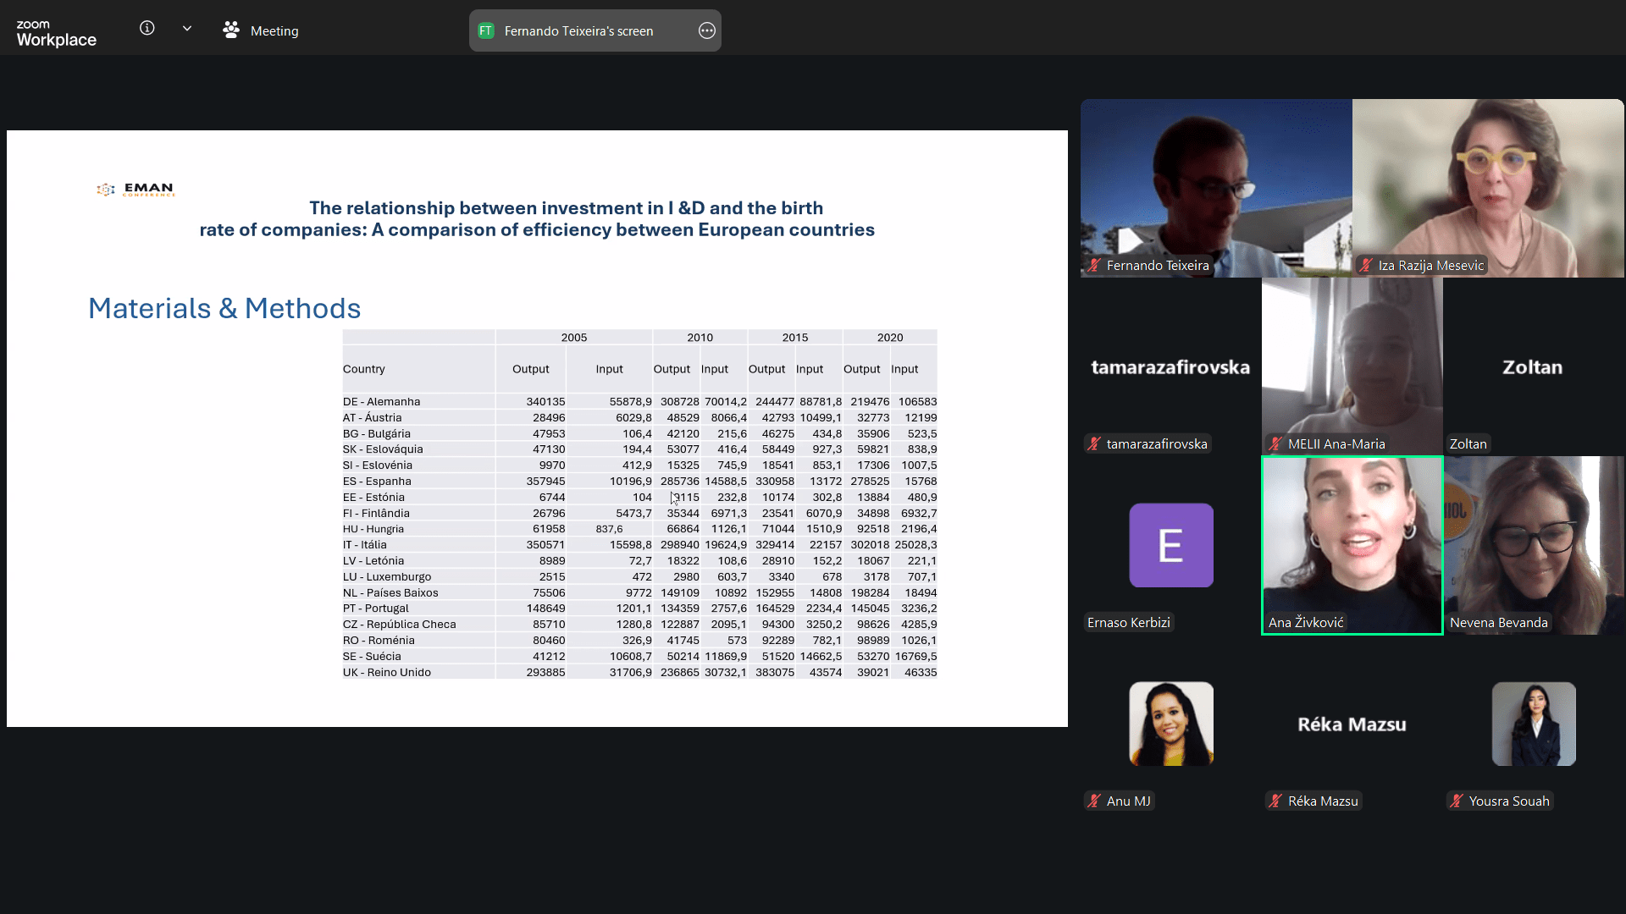Click the meeting info icon
Viewport: 1626px width, 914px height.
(x=147, y=29)
